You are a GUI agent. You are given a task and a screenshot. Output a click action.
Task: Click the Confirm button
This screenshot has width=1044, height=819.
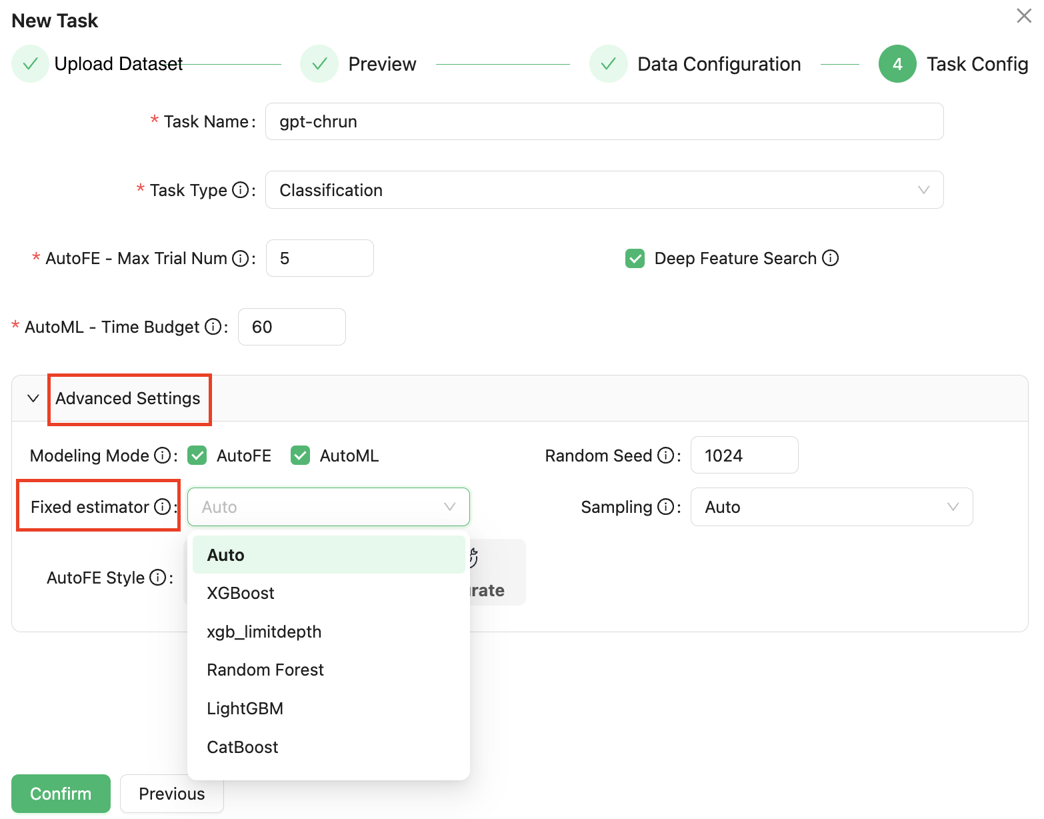pyautogui.click(x=61, y=794)
